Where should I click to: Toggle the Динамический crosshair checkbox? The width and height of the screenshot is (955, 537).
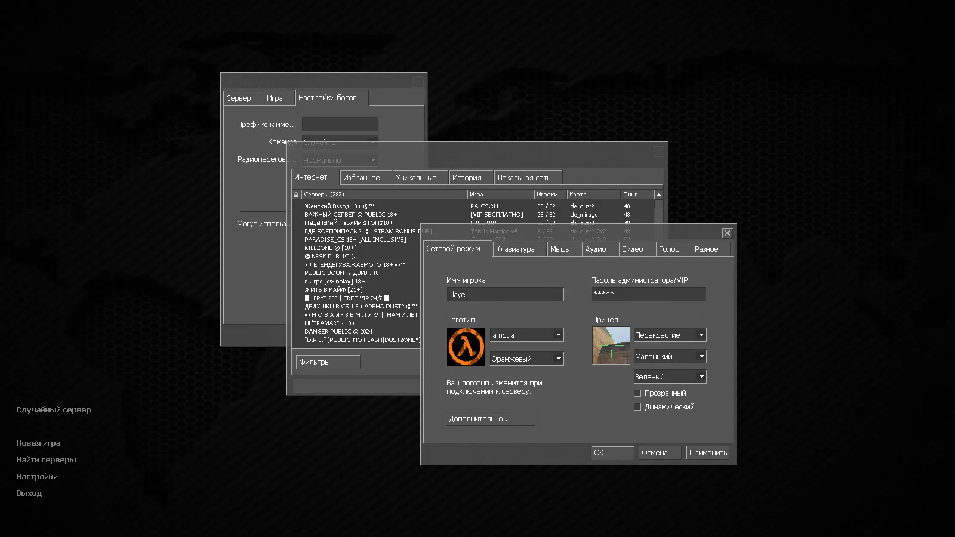pyautogui.click(x=637, y=407)
